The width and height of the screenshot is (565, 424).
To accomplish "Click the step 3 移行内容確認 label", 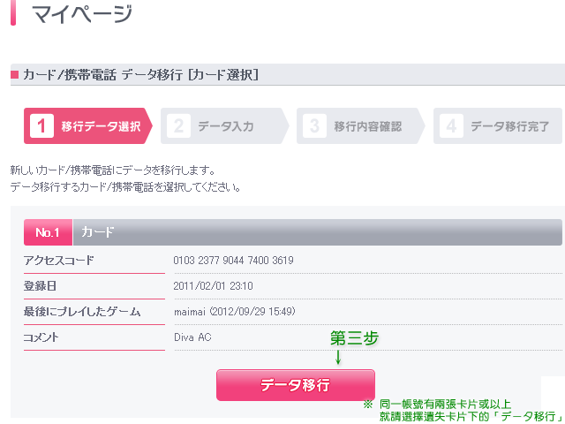I will (x=367, y=126).
